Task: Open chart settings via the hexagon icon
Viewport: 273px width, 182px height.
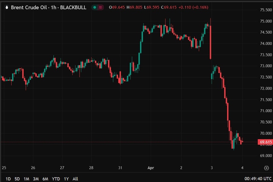Action: (x=266, y=167)
